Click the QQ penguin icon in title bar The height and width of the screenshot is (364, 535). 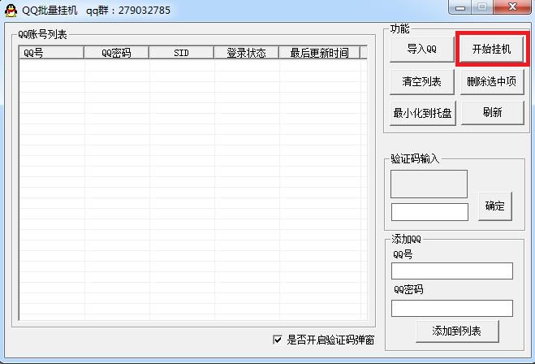11,11
